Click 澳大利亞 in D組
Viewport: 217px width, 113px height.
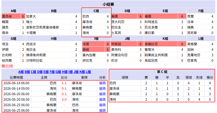tap(118, 22)
